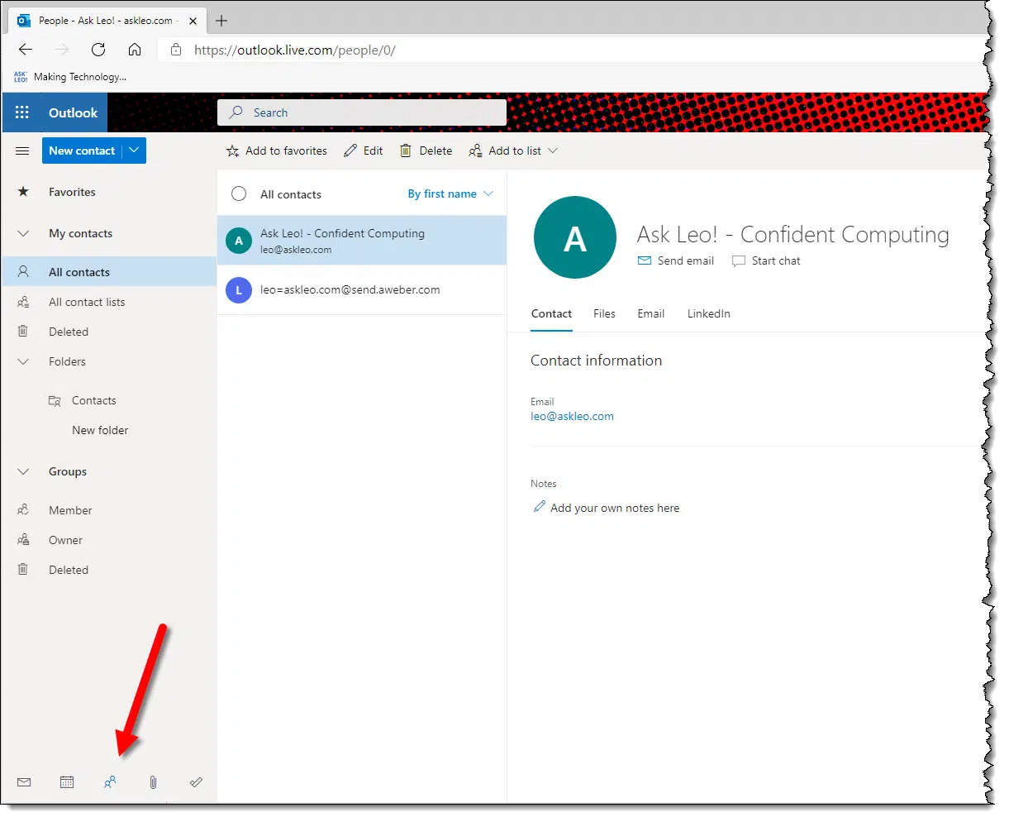Delete the selected contact

click(426, 150)
